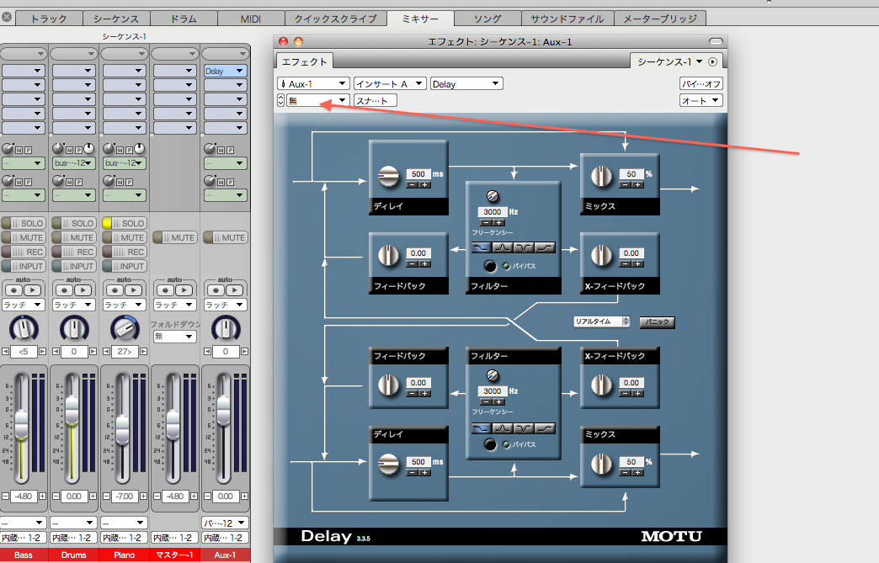Click the Aux-1 automation play button
879x563 pixels.
(x=234, y=290)
